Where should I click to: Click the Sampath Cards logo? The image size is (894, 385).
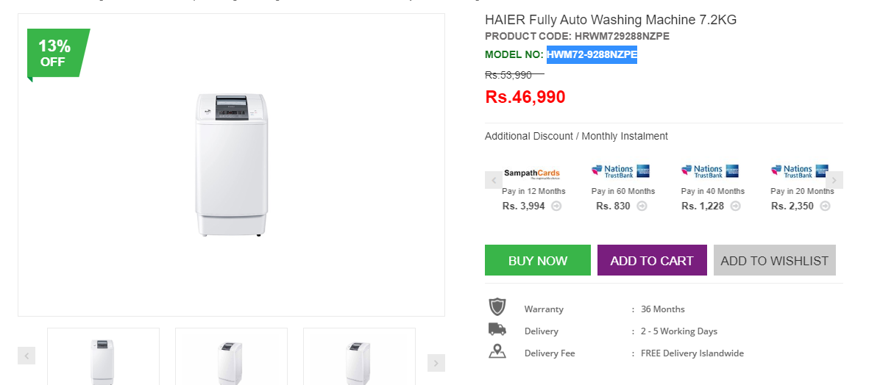[x=532, y=173]
